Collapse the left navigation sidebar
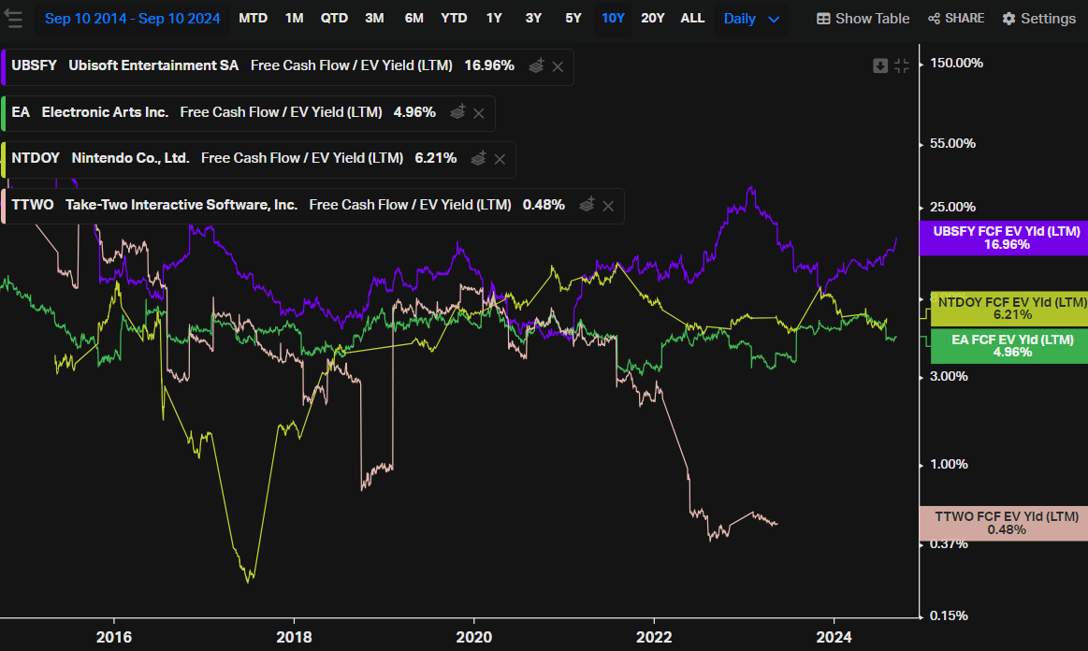This screenshot has width=1088, height=651. [x=13, y=19]
